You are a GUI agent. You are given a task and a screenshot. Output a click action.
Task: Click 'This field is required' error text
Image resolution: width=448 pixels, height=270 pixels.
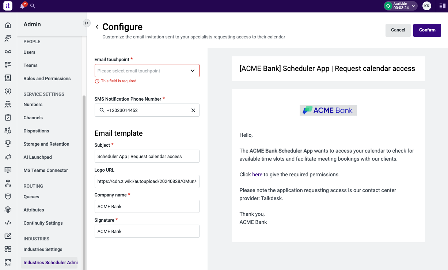coord(119,81)
